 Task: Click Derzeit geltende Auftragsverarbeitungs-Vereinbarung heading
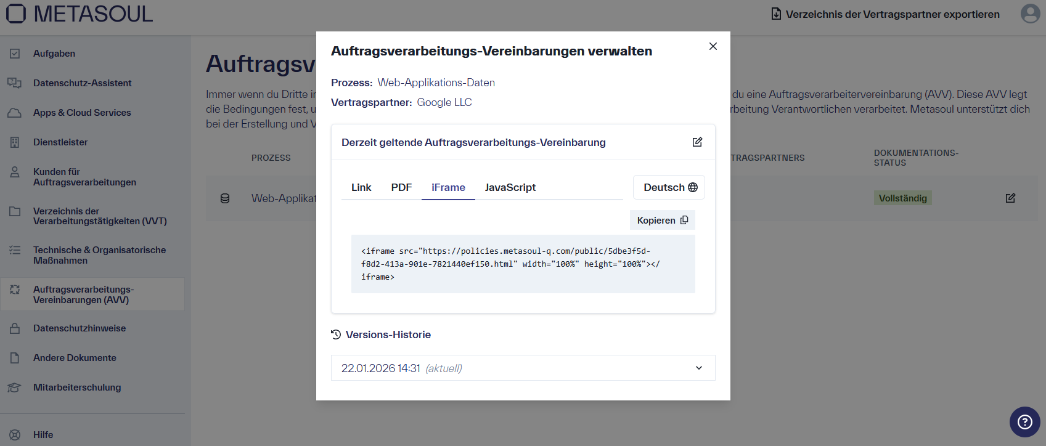pos(473,142)
